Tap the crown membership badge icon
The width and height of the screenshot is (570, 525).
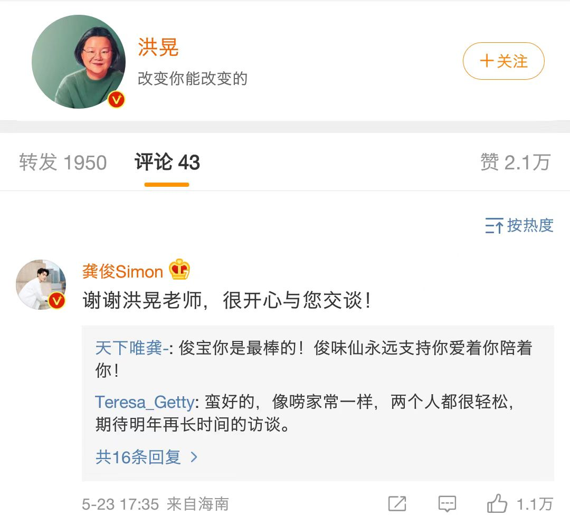[179, 270]
